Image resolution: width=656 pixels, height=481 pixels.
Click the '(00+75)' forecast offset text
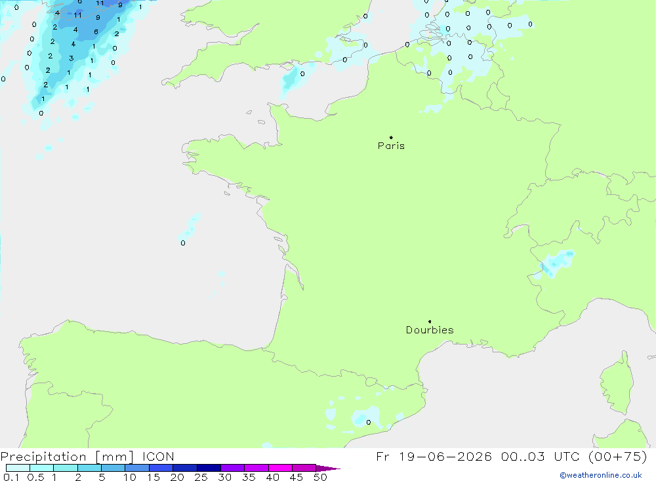pos(617,457)
